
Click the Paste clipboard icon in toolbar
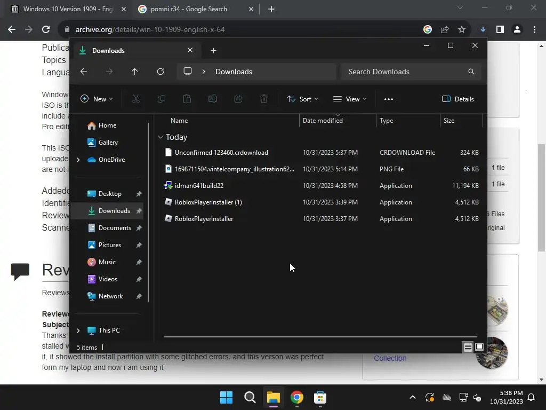coord(187,99)
